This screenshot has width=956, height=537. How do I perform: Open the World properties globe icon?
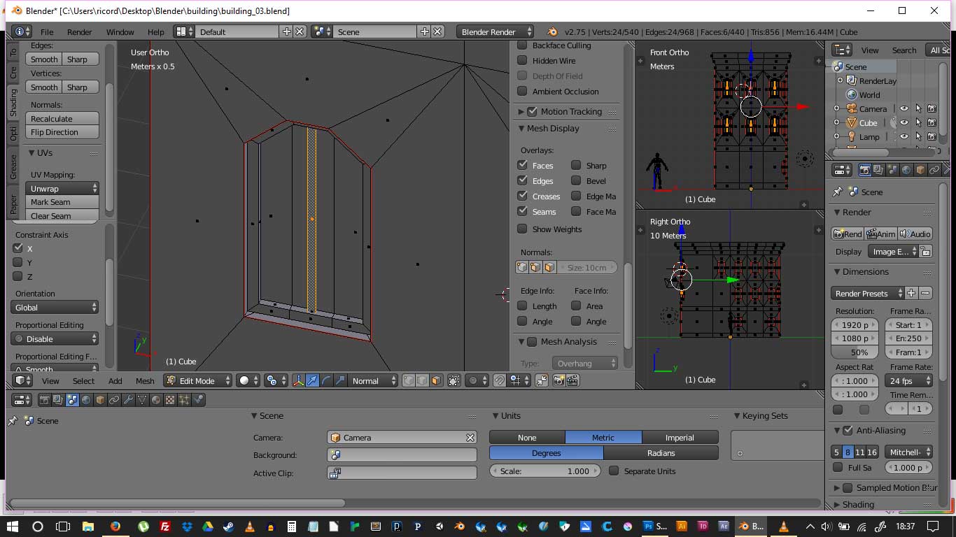(x=86, y=400)
